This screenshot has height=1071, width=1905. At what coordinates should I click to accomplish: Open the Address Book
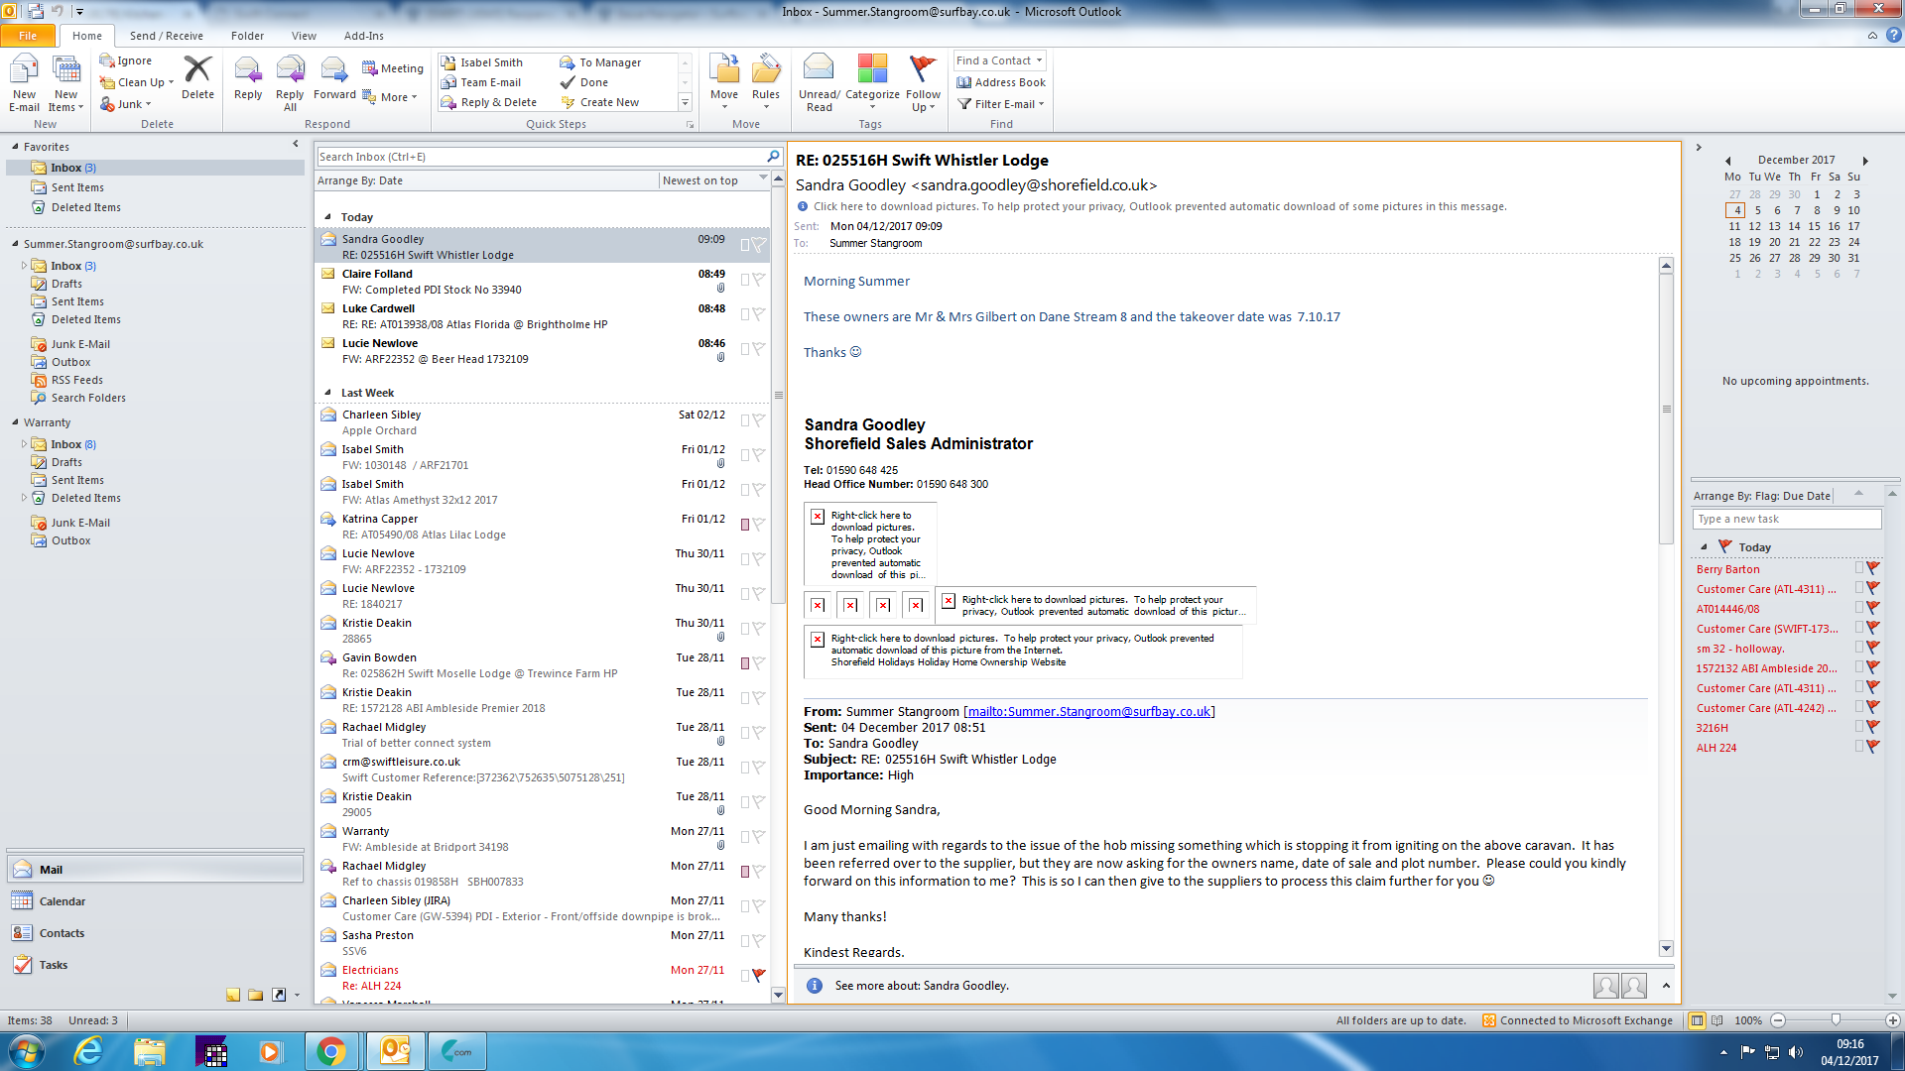(x=1001, y=82)
